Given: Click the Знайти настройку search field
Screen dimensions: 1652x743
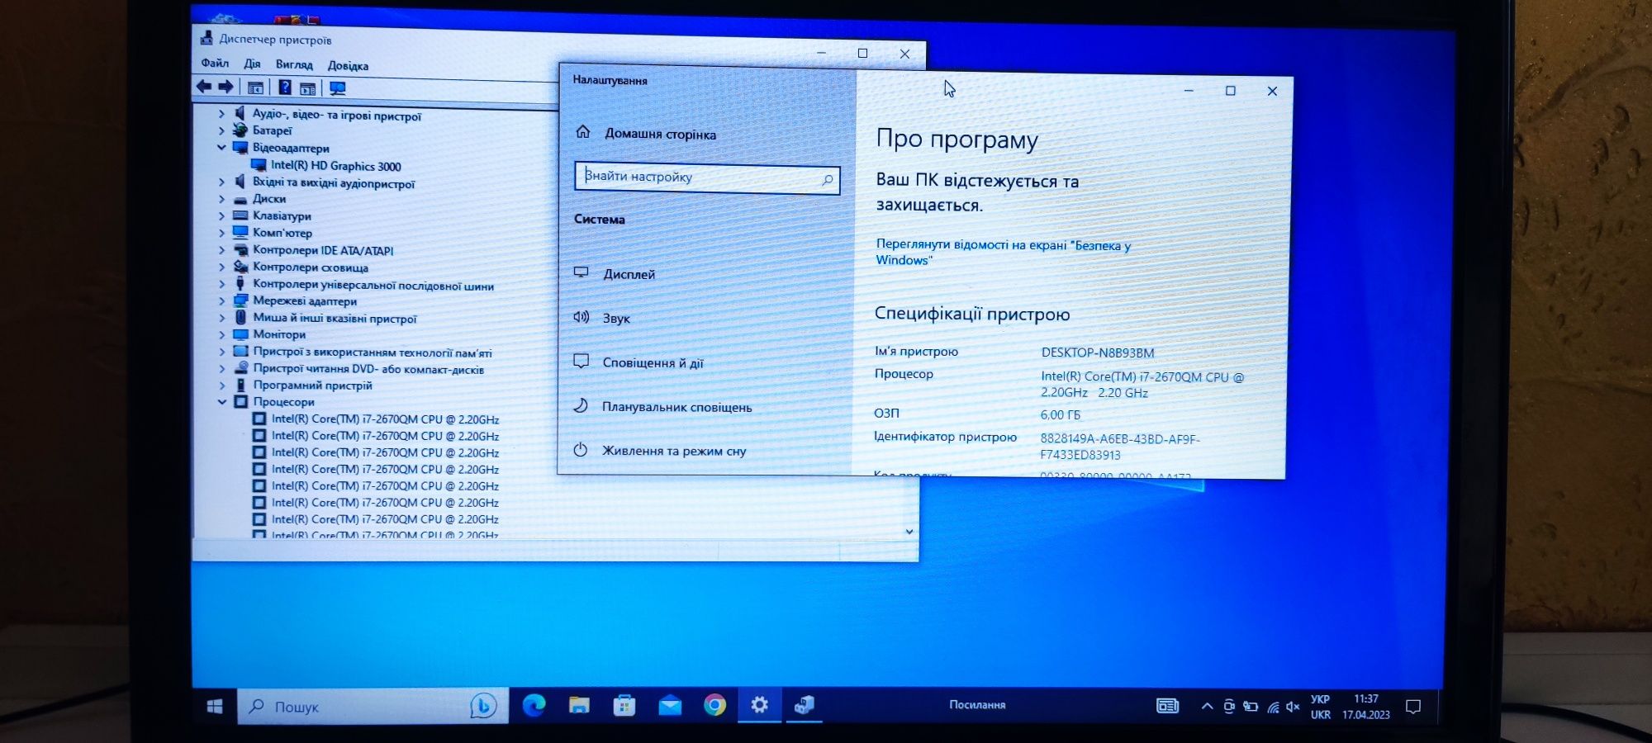Looking at the screenshot, I should click(707, 177).
